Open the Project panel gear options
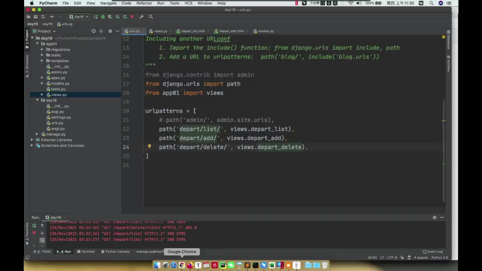 point(110,31)
